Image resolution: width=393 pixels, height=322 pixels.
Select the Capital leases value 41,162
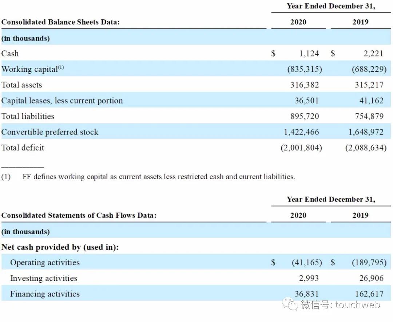(372, 101)
